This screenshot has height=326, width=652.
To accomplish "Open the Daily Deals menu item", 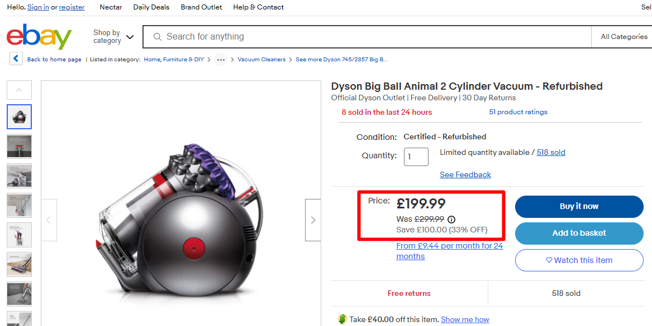I will click(x=151, y=7).
